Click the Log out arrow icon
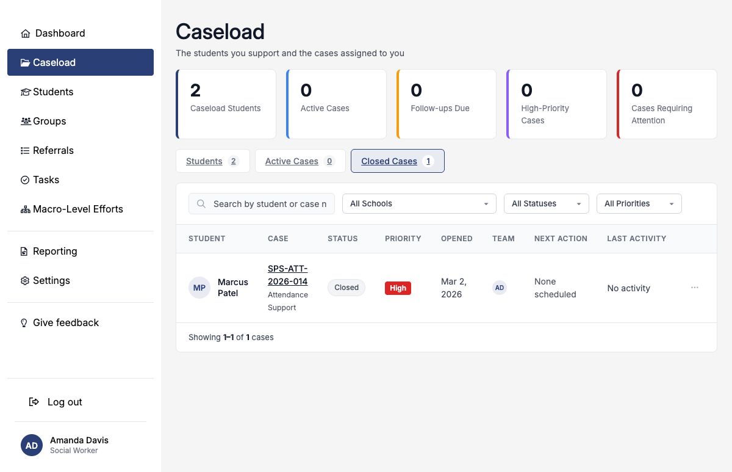Screen dimensions: 732x472 tap(34, 402)
